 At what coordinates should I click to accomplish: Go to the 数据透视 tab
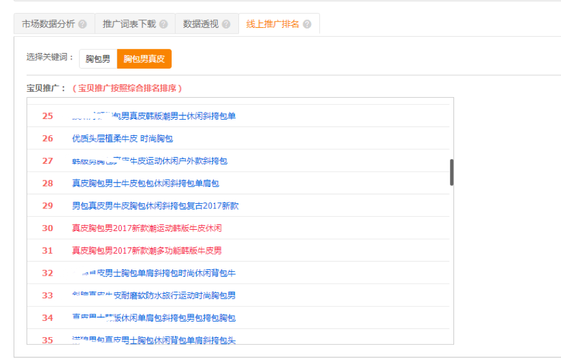click(x=200, y=24)
